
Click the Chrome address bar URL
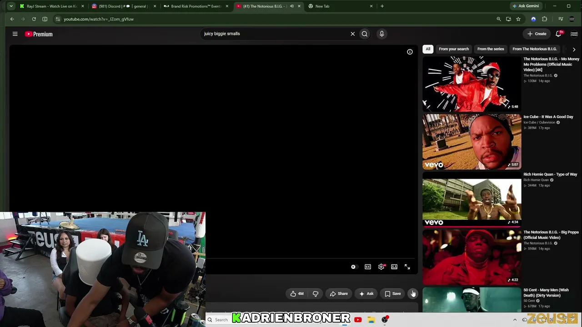point(99,19)
